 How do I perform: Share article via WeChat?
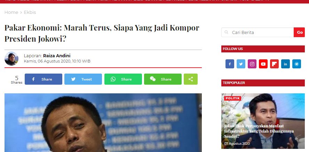(163, 79)
